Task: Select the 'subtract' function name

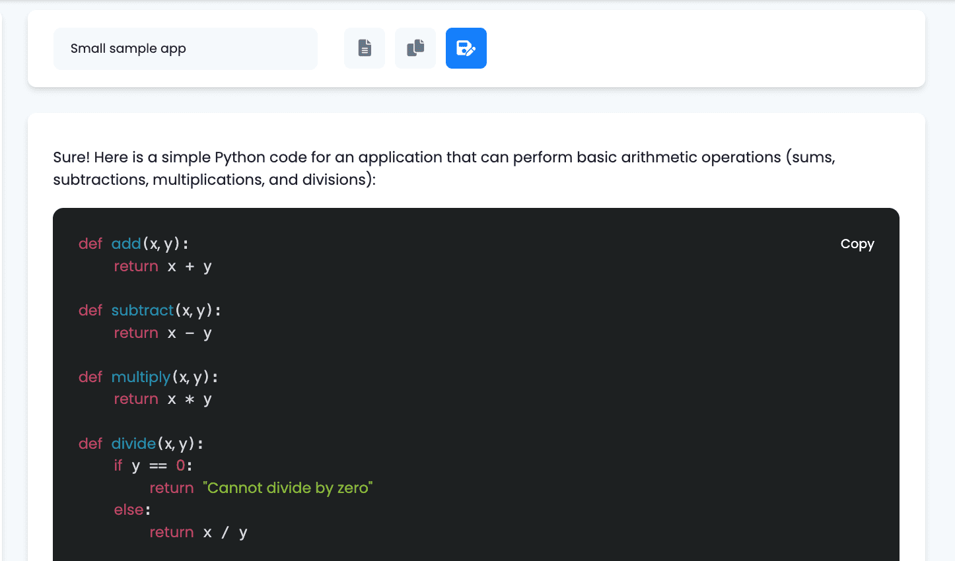Action: coord(142,310)
